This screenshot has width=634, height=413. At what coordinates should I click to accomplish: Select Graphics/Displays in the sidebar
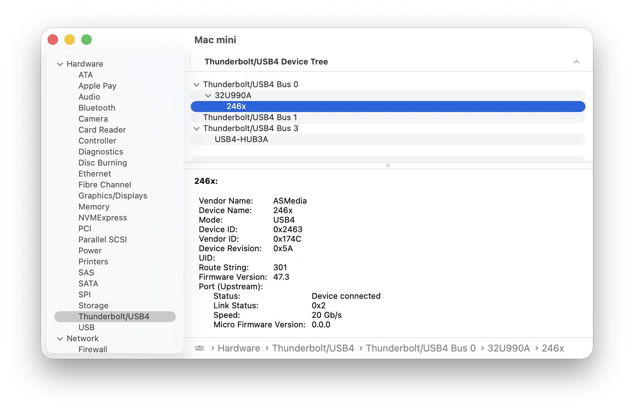[x=113, y=196]
